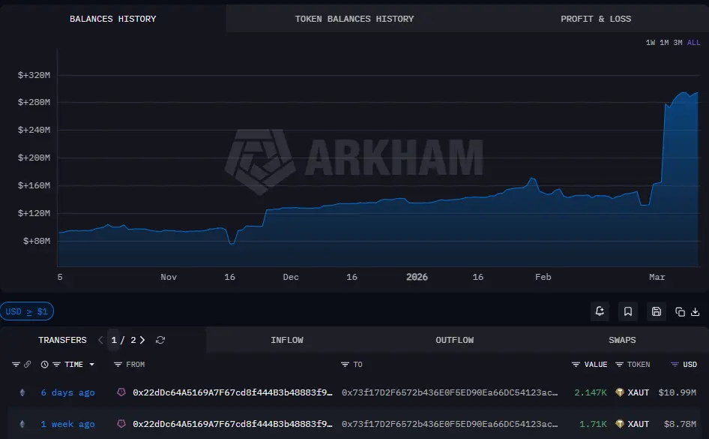This screenshot has width=709, height=439.
Task: Switch to the OUTFLOW view
Action: click(x=454, y=340)
